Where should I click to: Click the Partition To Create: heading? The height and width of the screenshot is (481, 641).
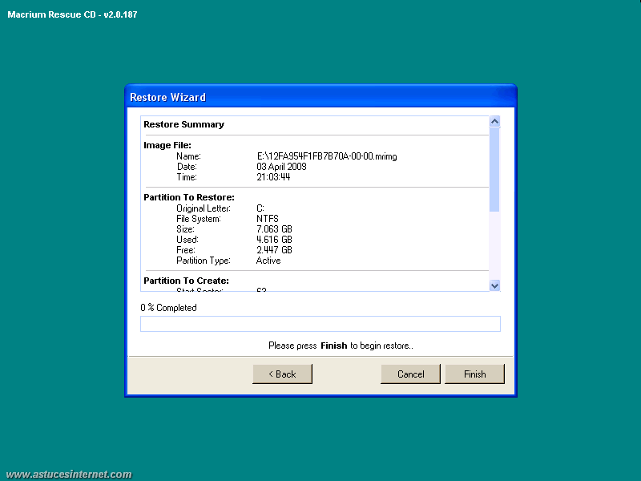point(186,281)
